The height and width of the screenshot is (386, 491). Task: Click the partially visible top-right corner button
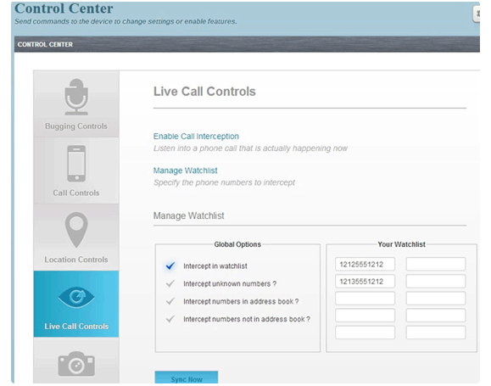pyautogui.click(x=476, y=14)
